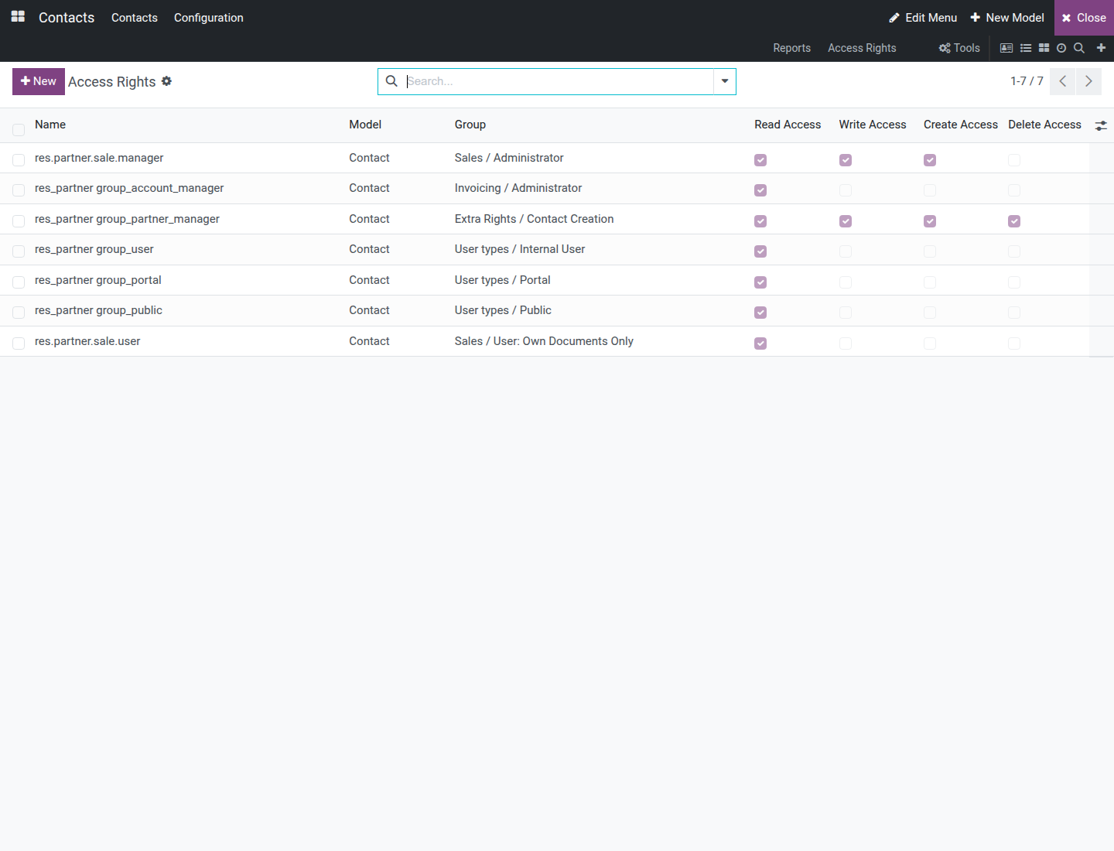Toggle Delete Access for Extra Rights / Contact Creation
The width and height of the screenshot is (1114, 851).
click(x=1014, y=221)
